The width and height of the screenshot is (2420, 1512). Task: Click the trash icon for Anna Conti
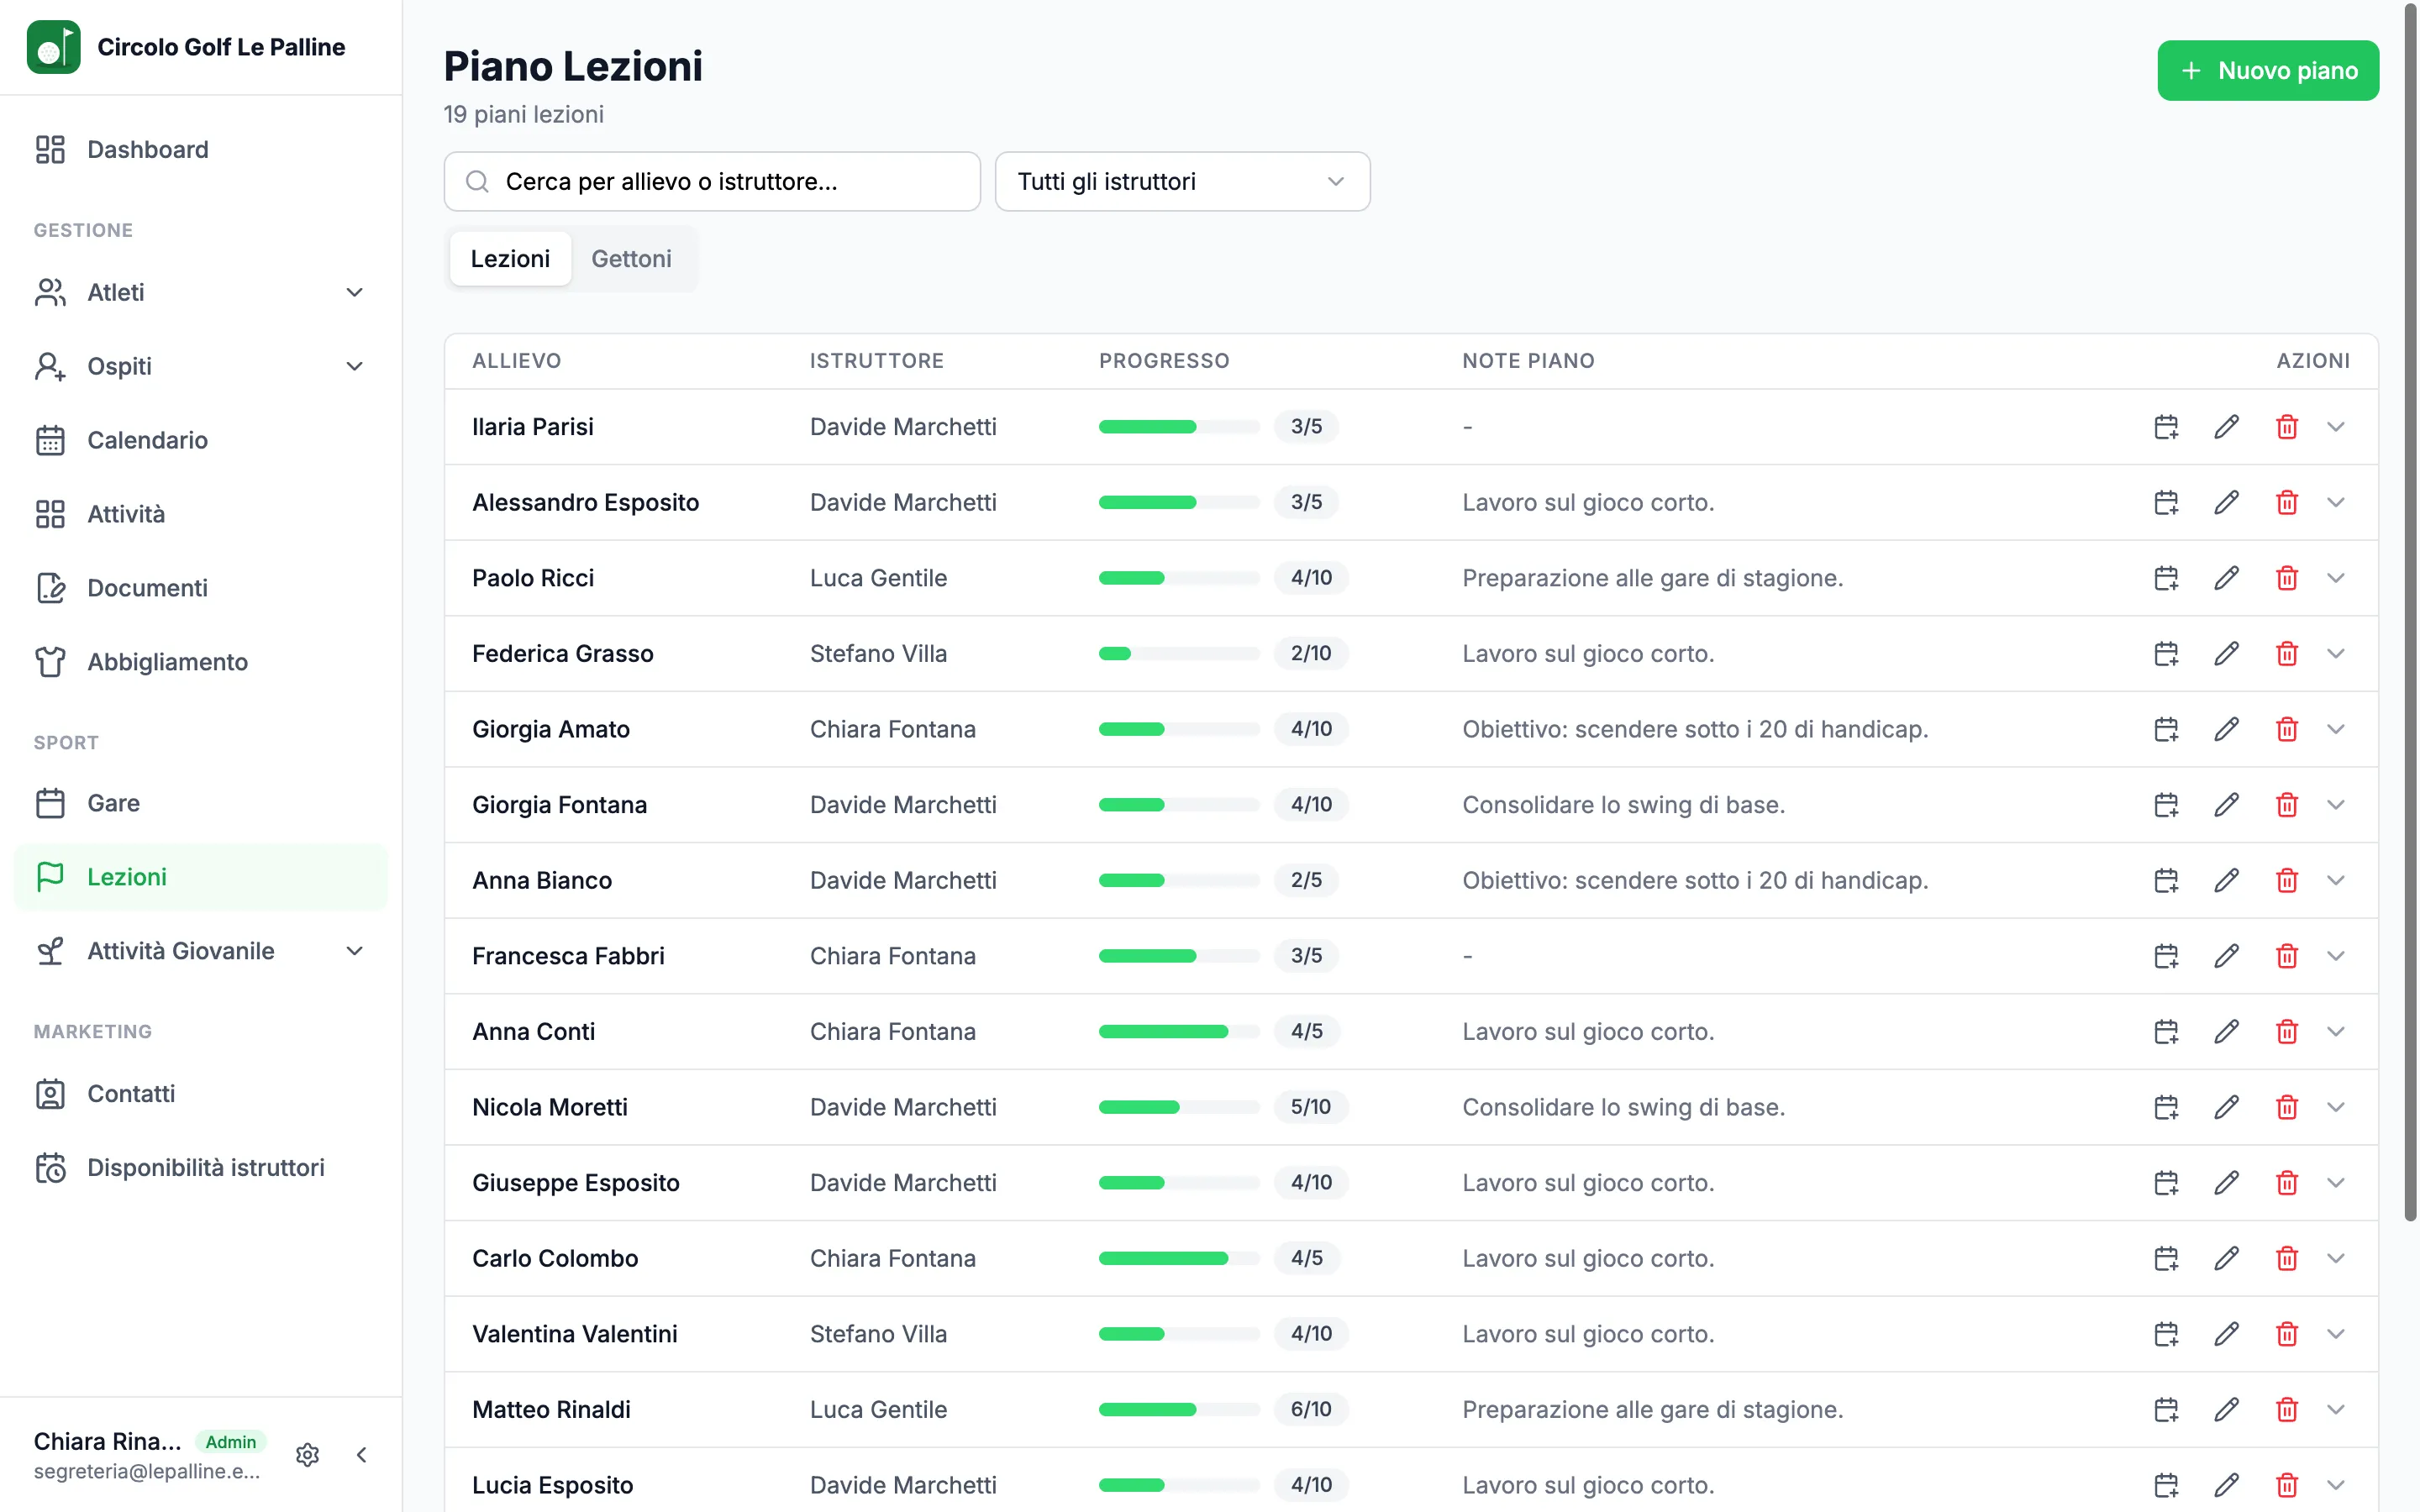tap(2287, 1032)
